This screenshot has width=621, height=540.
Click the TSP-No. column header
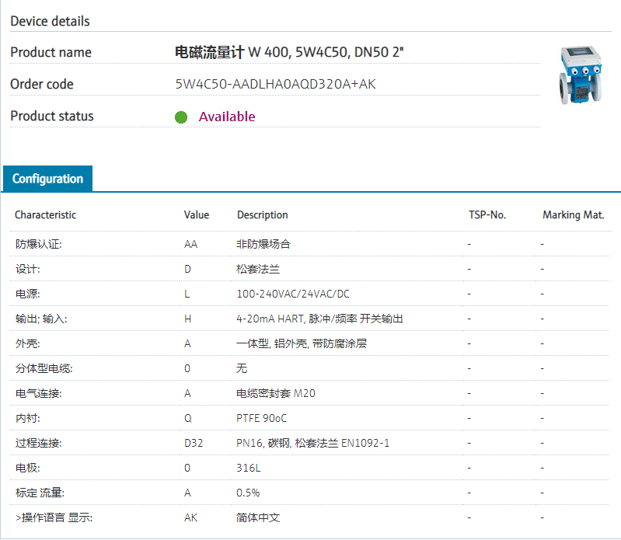[487, 215]
